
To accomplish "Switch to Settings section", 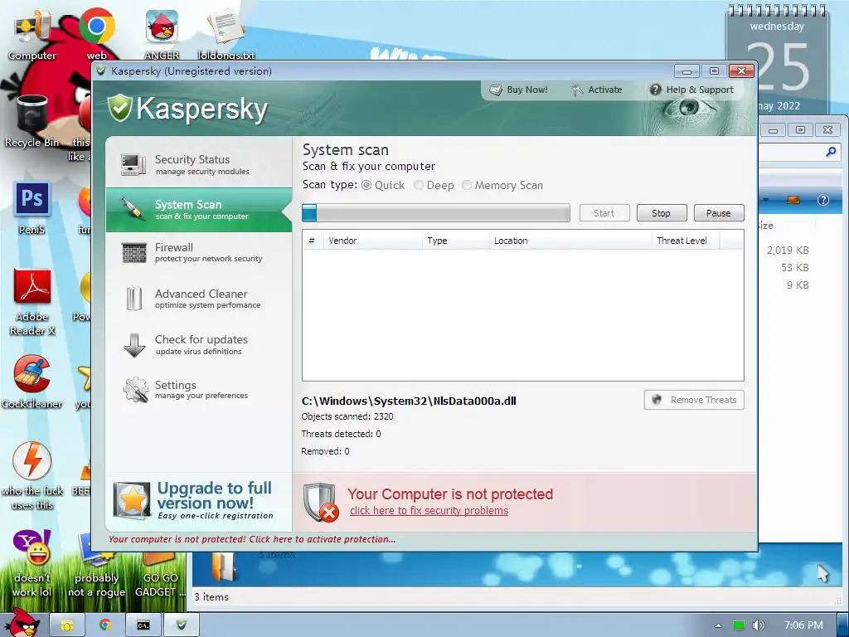I will coord(199,390).
